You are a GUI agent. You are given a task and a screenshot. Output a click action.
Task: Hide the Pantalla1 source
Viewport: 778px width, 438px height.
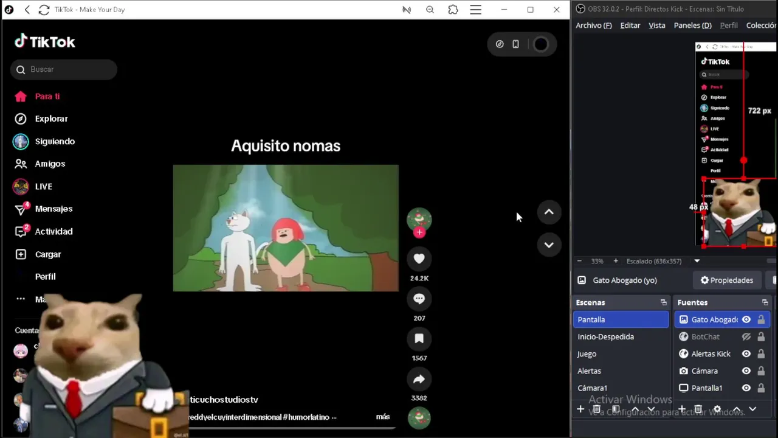click(x=746, y=388)
